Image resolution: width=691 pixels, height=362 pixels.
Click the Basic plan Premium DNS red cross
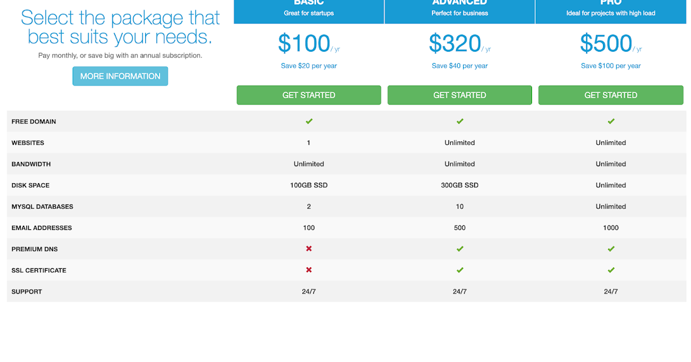tap(309, 249)
